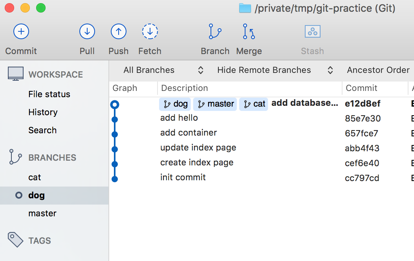Open the History view in the sidebar
Screen dimensions: 414x261
point(43,112)
